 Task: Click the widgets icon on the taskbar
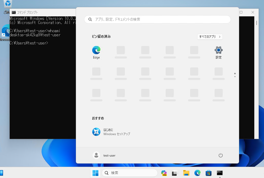coord(1,173)
